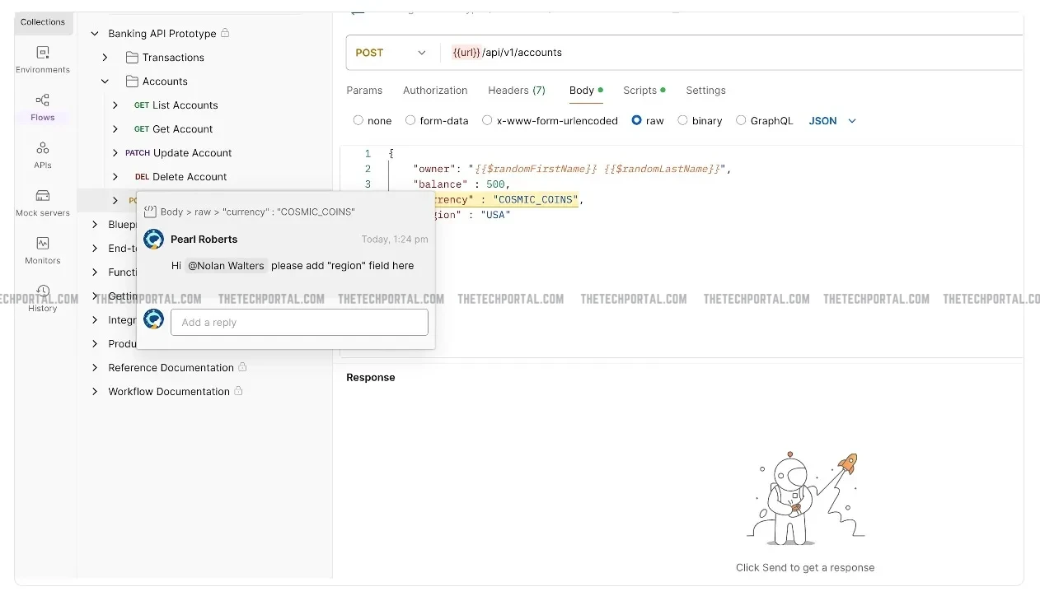Click the code snippet icon in the comment header
Screen dimensions: 1040x596
click(150, 212)
